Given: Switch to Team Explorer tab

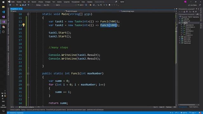Looking at the screenshot, I should pyautogui.click(x=194, y=107).
